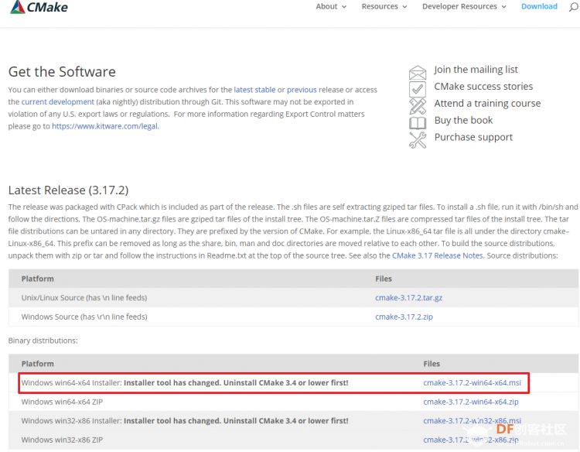Click Unix/Linux Source row text
This screenshot has width=580, height=452.
click(x=84, y=298)
